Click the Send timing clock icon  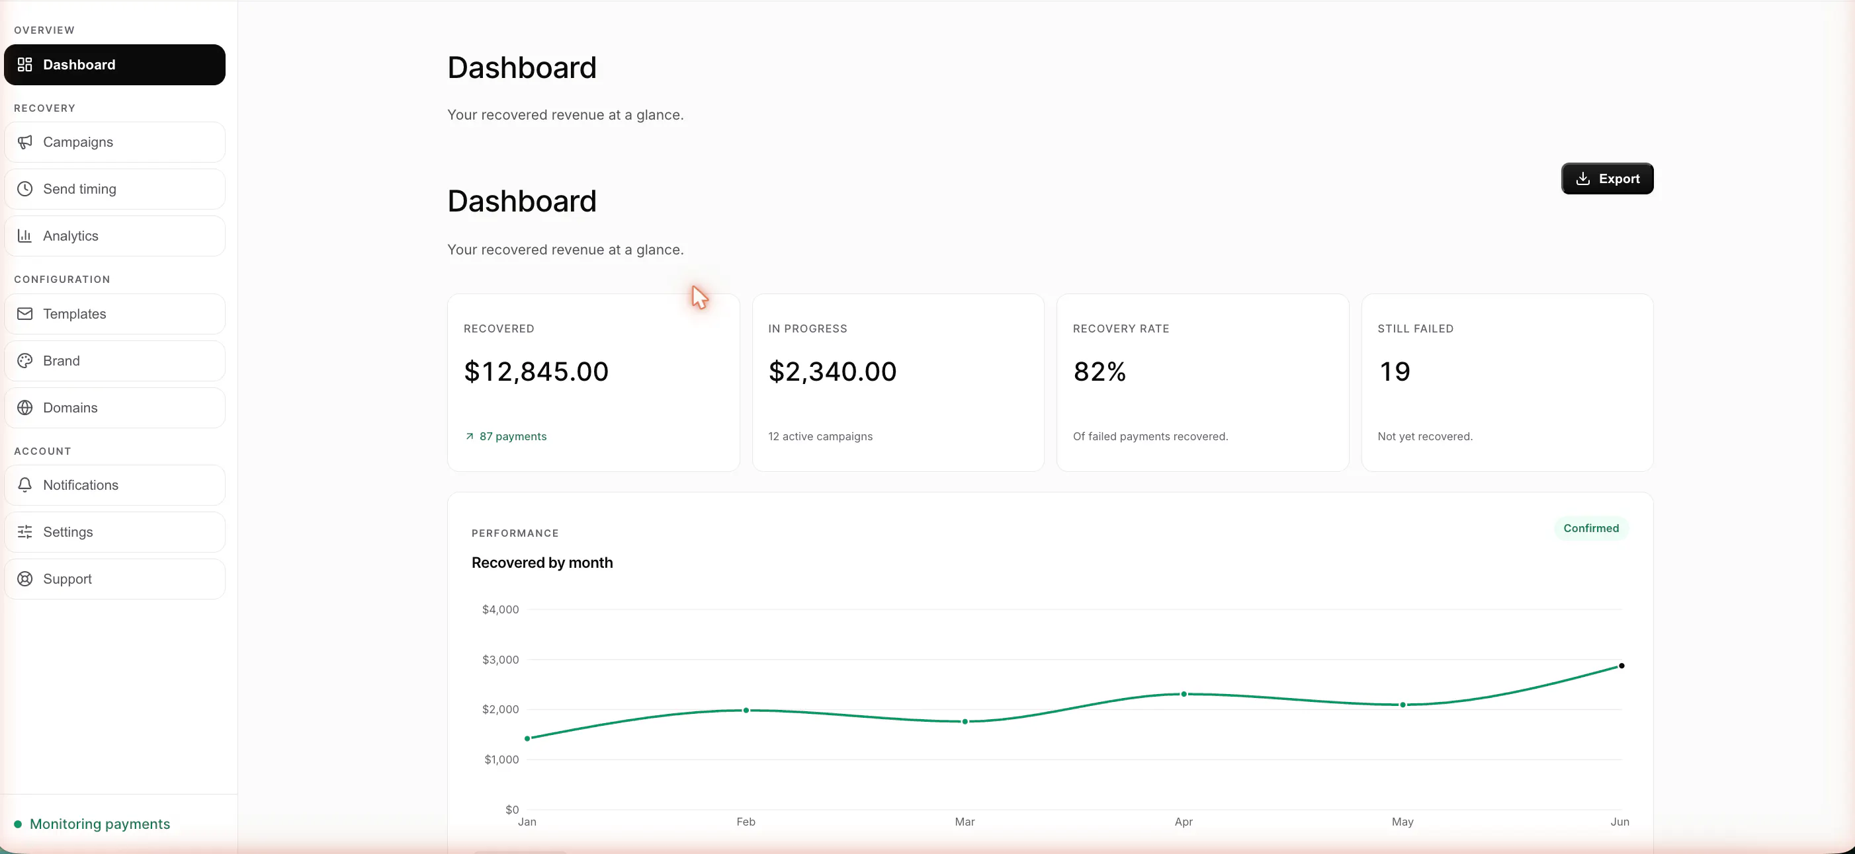pyautogui.click(x=24, y=188)
